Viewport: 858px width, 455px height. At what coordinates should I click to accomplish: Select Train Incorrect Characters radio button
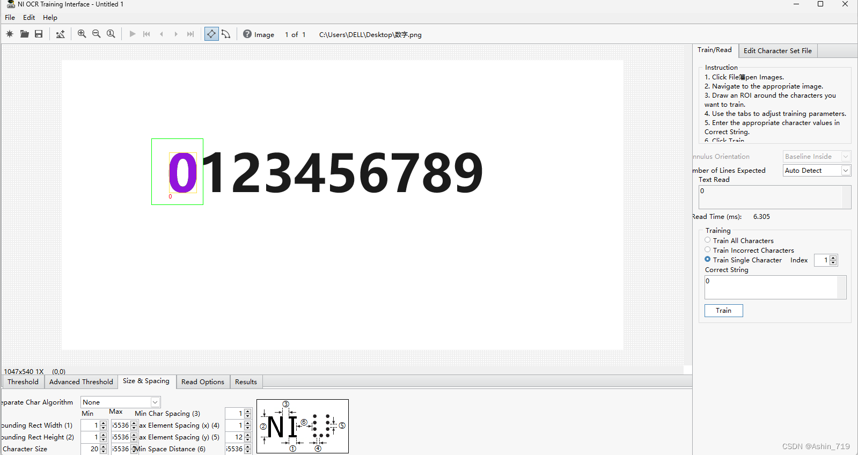pyautogui.click(x=708, y=249)
